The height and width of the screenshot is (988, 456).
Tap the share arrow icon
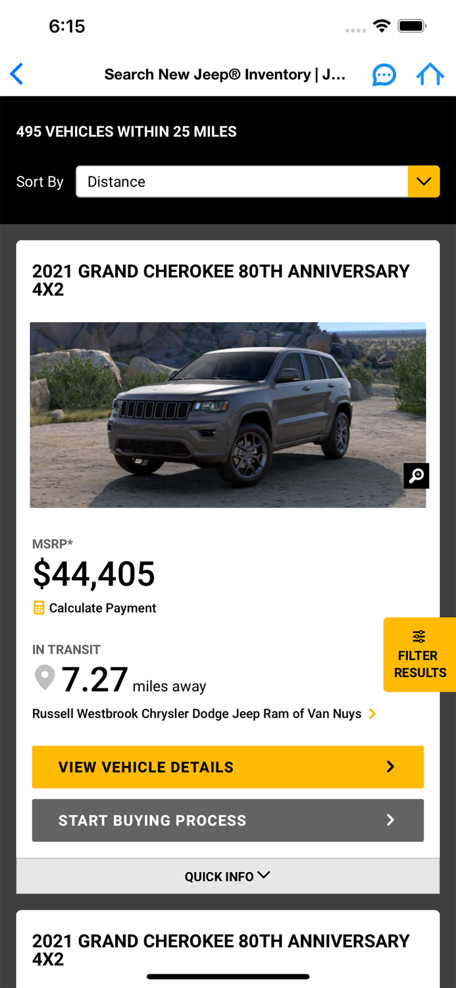pos(430,74)
